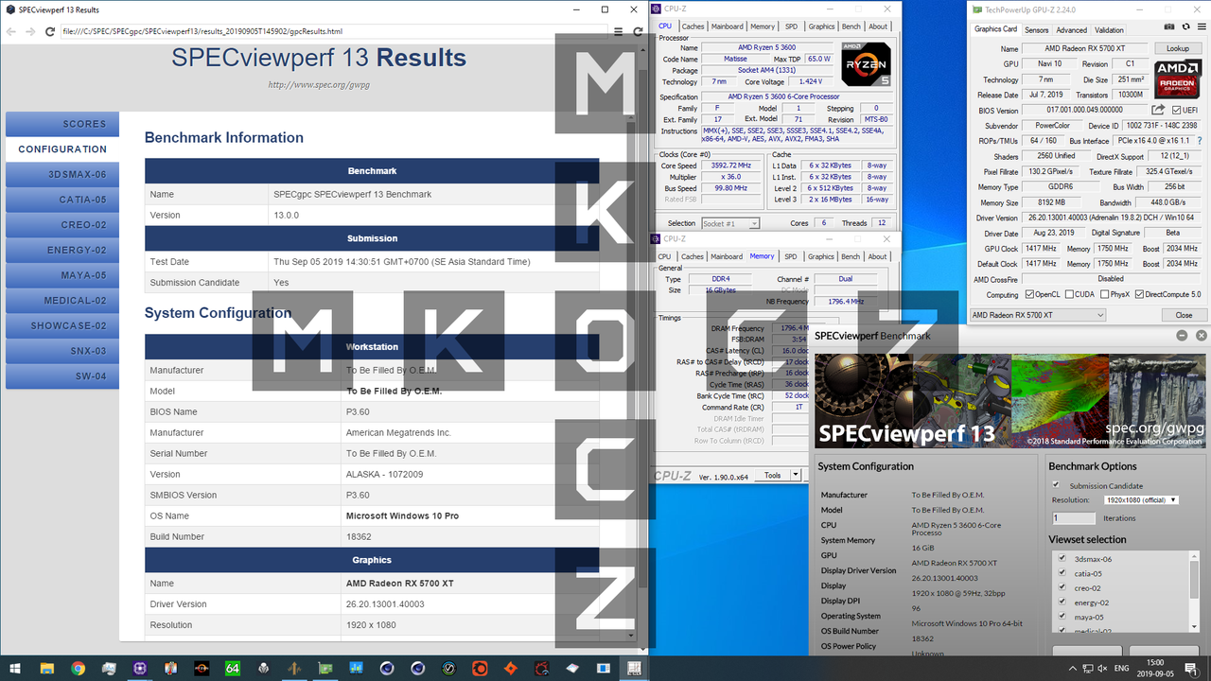Viewport: 1211px width, 681px height.
Task: Click the muted volume tray icon
Action: tap(1102, 669)
